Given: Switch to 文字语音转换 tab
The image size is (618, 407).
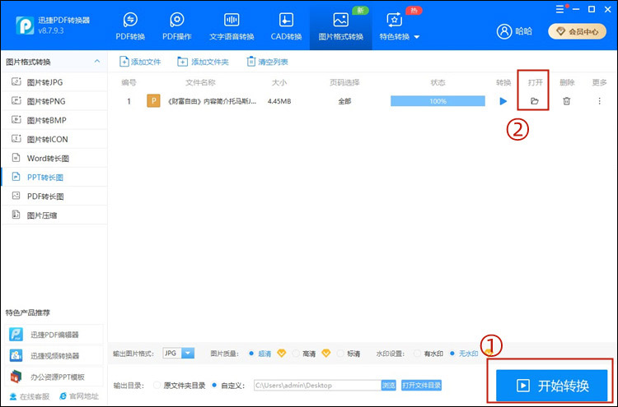Looking at the screenshot, I should tap(232, 26).
